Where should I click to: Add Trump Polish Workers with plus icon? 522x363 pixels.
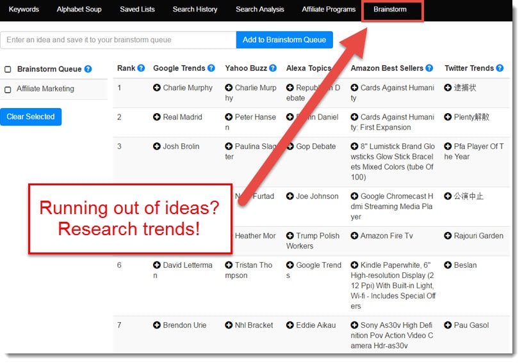(290, 235)
